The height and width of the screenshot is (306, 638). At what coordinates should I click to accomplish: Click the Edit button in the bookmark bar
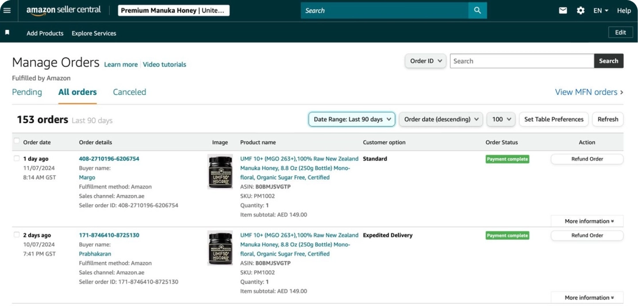point(621,33)
